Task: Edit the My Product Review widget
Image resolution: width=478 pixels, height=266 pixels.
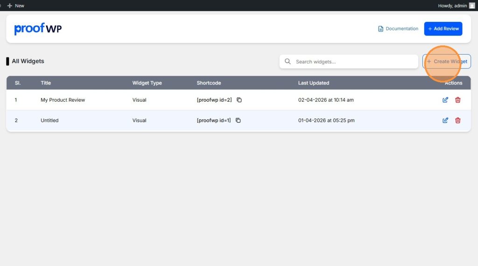Action: (x=445, y=100)
